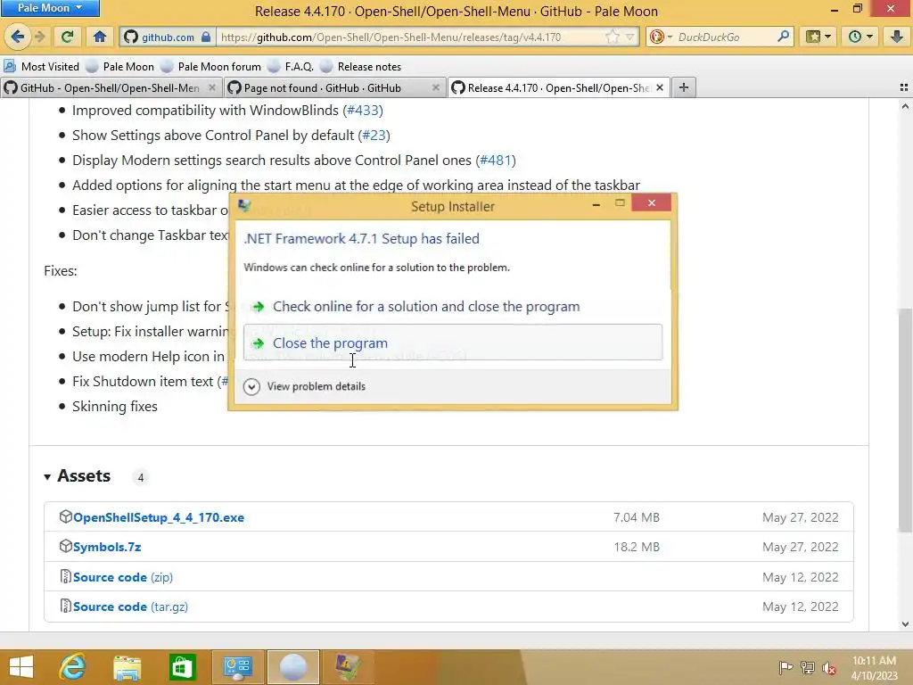Click the DuckDuckGo search field
Image resolution: width=913 pixels, height=685 pixels.
pyautogui.click(x=724, y=37)
